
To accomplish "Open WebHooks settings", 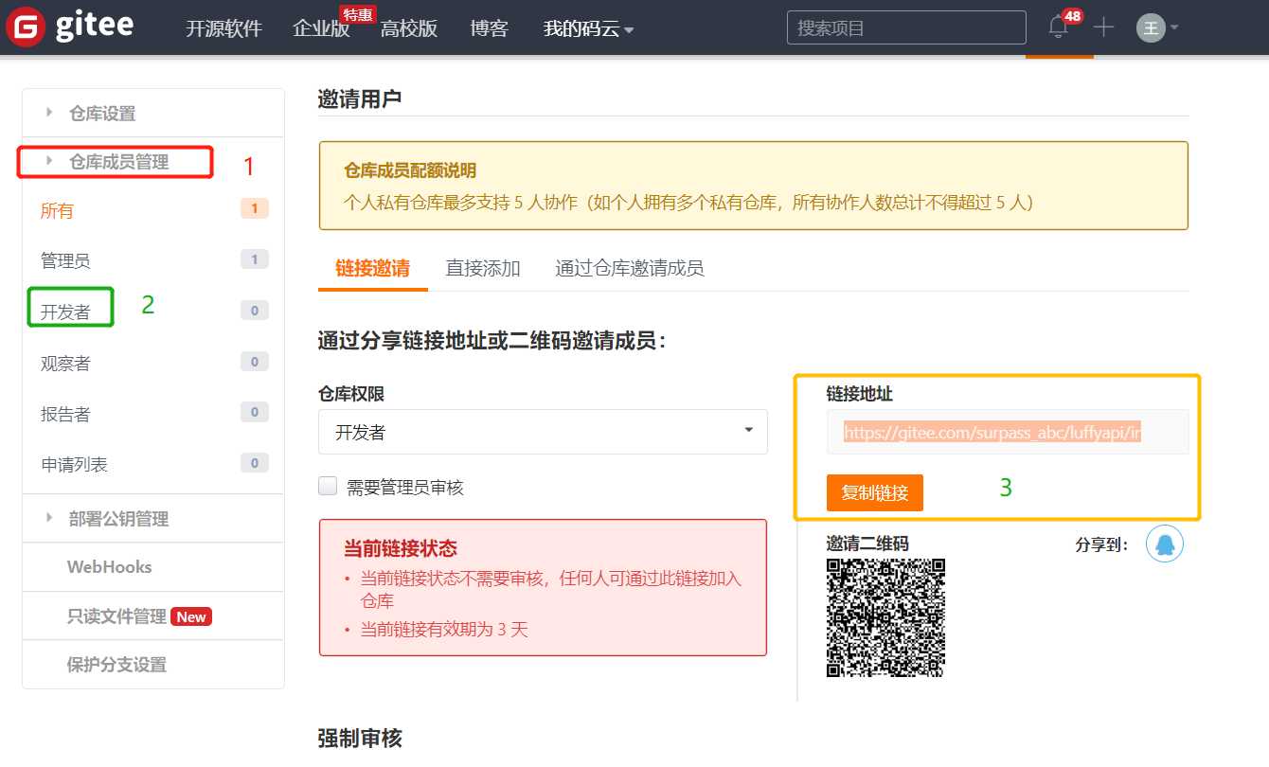I will pyautogui.click(x=109, y=566).
